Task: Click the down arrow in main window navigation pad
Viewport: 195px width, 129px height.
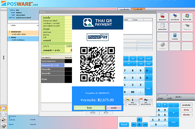Action: [139, 124]
